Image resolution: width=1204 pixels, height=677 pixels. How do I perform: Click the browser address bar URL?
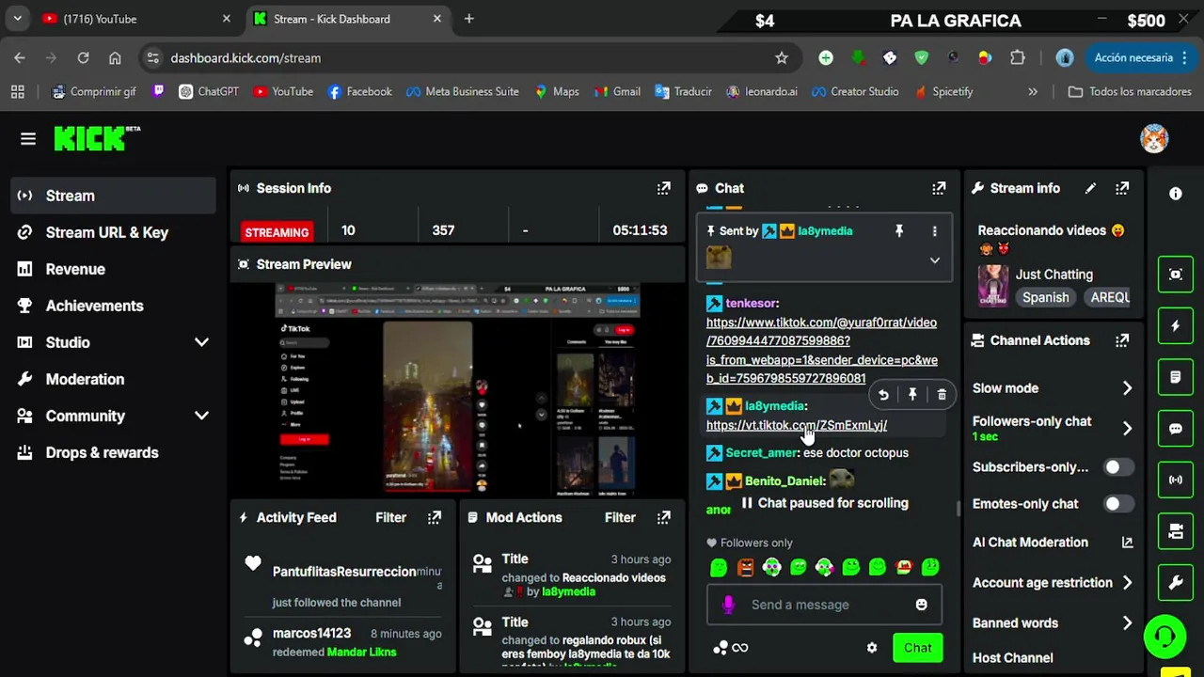(246, 58)
